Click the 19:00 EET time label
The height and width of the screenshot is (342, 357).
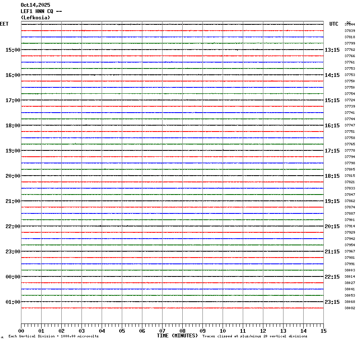coord(13,151)
